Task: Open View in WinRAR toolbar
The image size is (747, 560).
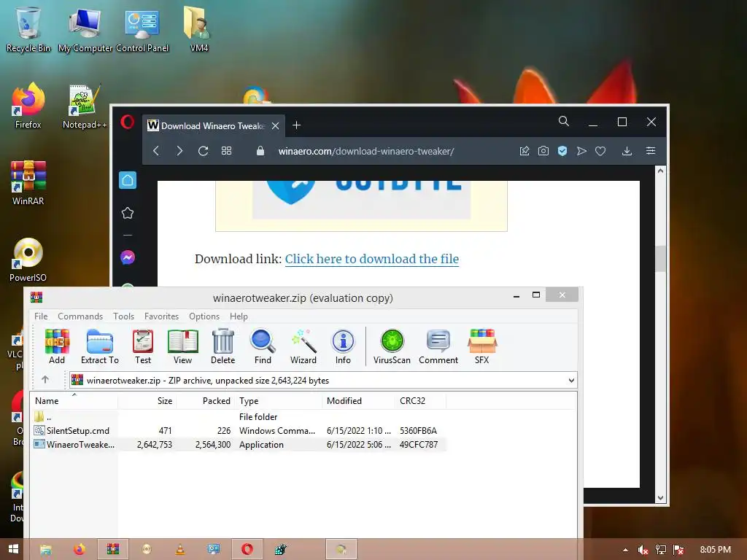Action: tap(182, 346)
